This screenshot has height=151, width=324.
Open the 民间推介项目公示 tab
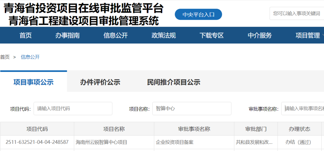[173, 82]
